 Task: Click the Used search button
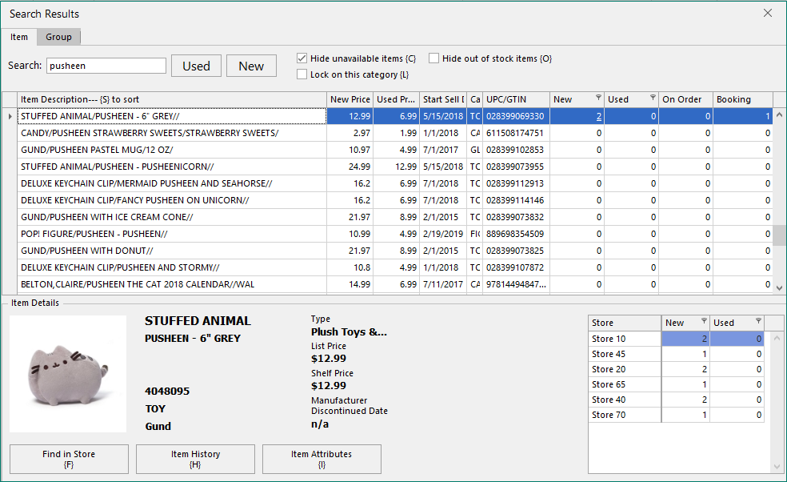click(x=196, y=66)
